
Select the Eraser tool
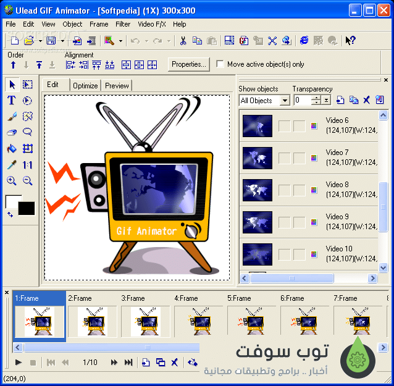[x=12, y=132]
